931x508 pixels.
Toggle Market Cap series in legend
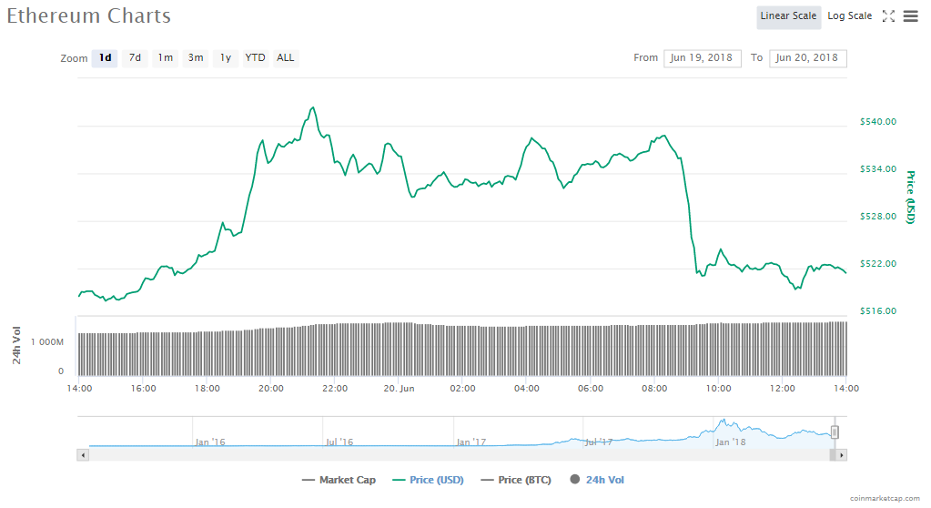click(x=339, y=480)
